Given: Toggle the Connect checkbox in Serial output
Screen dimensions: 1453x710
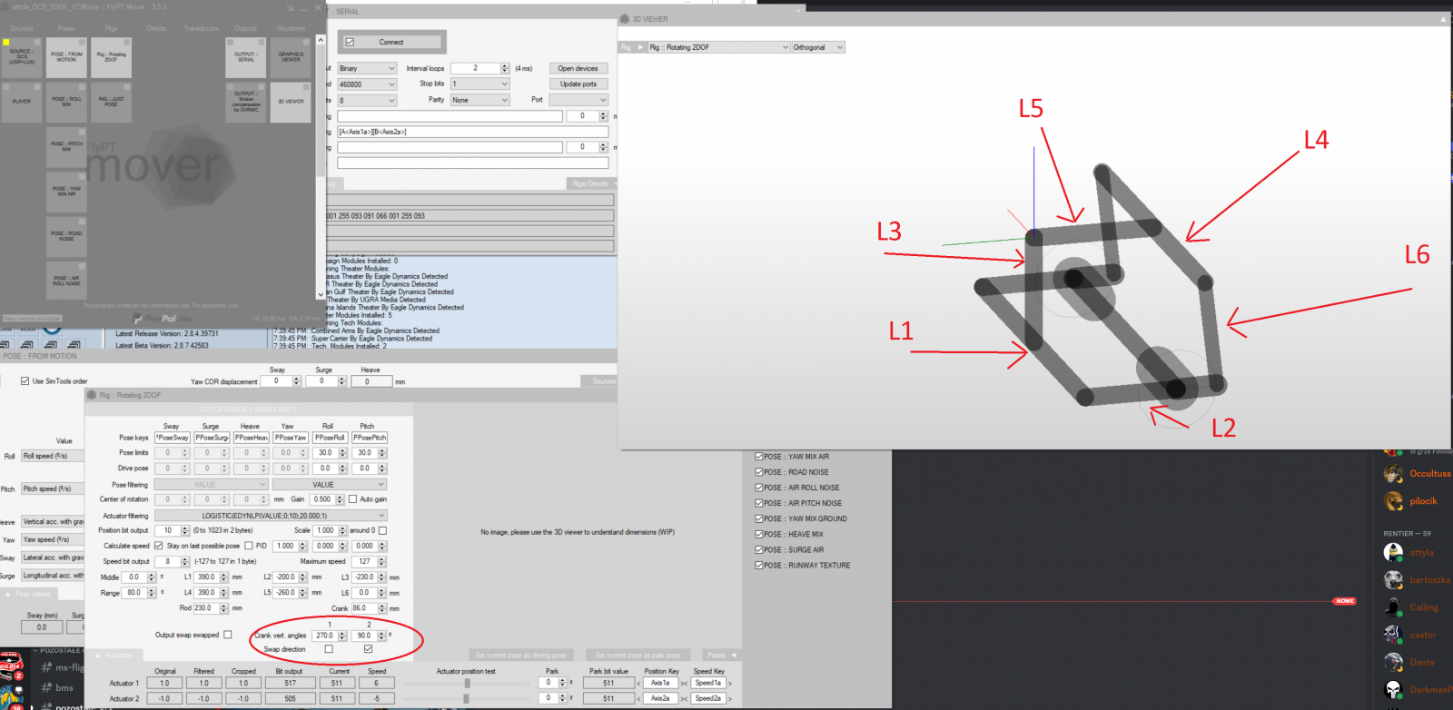Looking at the screenshot, I should point(350,43).
